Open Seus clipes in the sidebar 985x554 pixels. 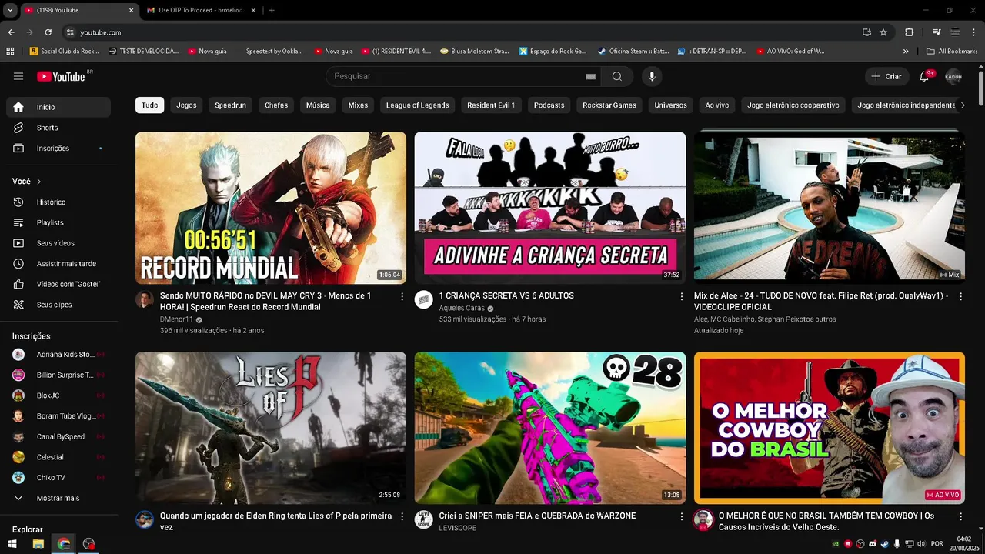(x=58, y=305)
